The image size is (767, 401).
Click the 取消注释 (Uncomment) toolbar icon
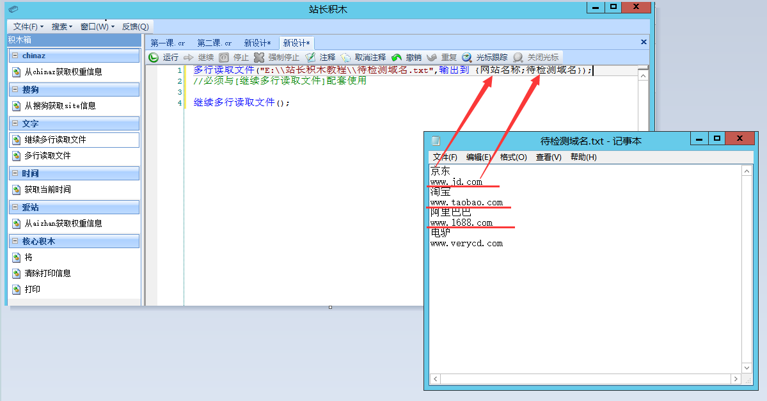[x=346, y=58]
